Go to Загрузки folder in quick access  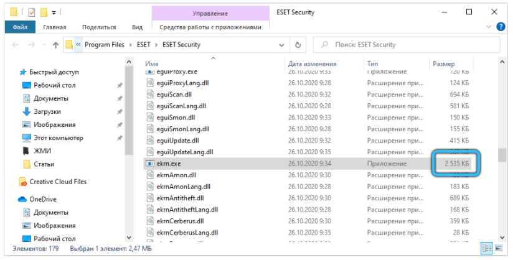coord(47,111)
